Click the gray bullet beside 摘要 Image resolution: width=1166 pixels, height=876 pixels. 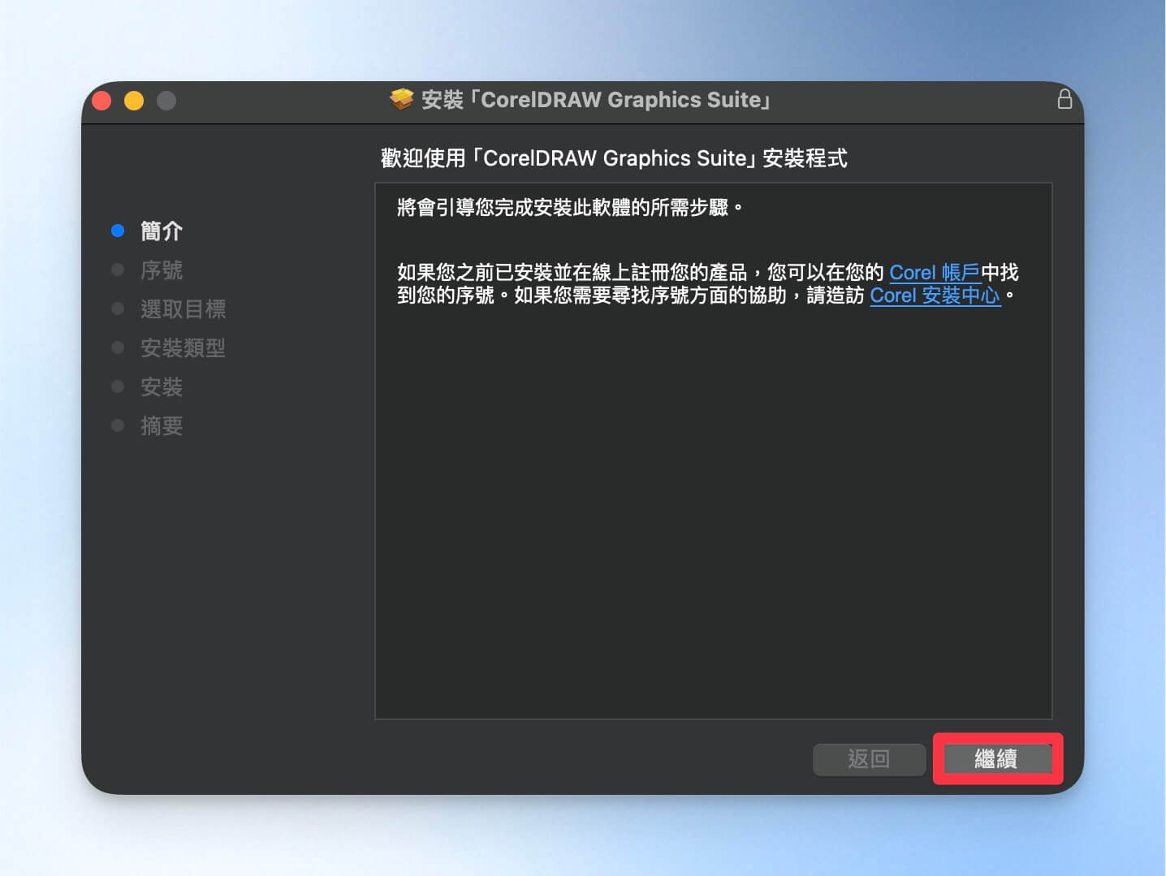pos(118,425)
